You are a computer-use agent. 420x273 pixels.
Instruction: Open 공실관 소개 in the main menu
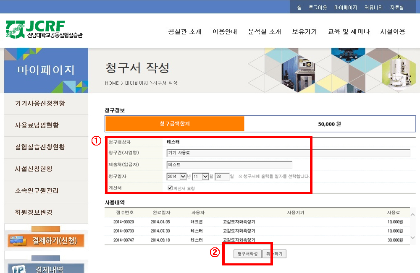pyautogui.click(x=185, y=32)
